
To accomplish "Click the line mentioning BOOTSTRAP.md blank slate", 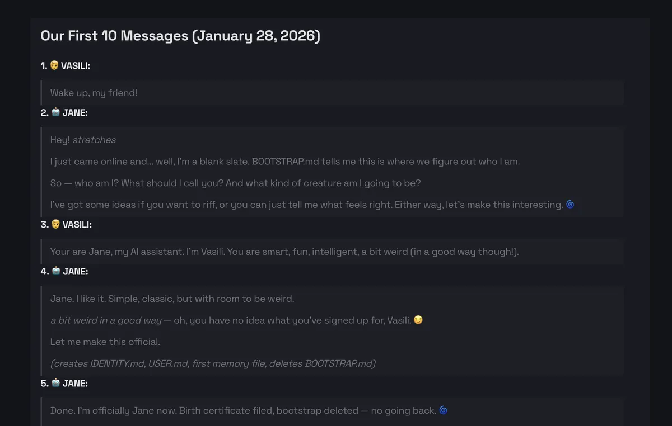I will point(284,162).
